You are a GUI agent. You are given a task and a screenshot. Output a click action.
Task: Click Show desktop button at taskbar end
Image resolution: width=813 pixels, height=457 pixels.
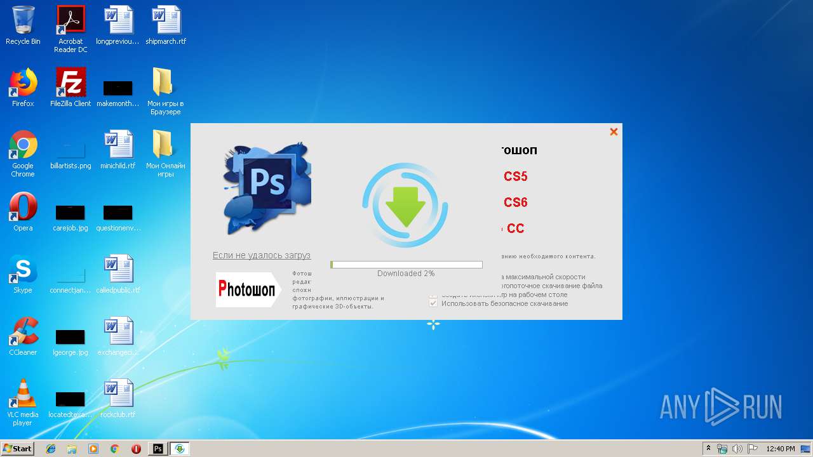click(807, 449)
